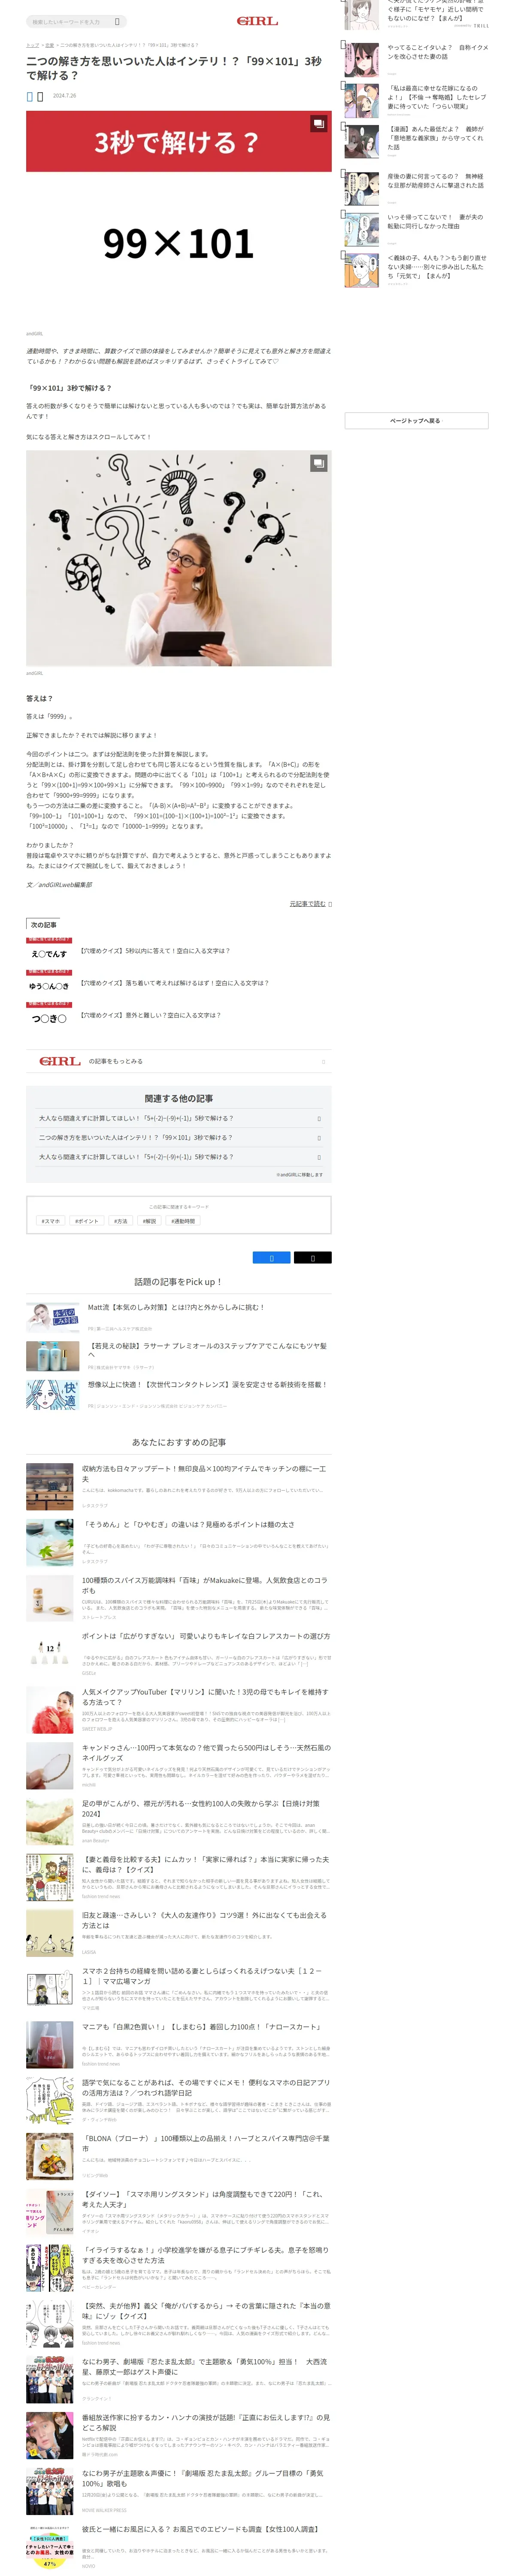Select the #解説 keyword tag
Screen dimensions: 515x2576
149,1221
